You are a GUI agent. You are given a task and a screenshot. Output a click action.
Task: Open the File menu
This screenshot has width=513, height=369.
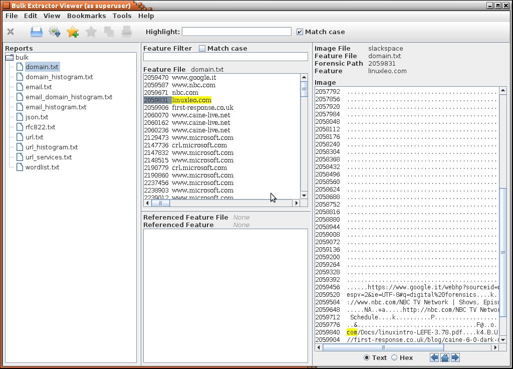pyautogui.click(x=12, y=16)
